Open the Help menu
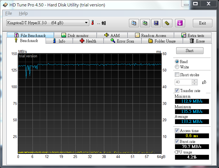219x168 pixels. tap(23, 13)
